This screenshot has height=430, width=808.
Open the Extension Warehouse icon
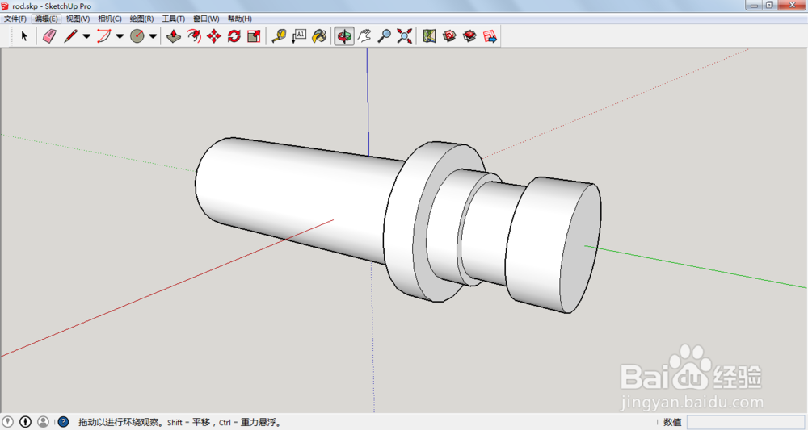[x=469, y=36]
